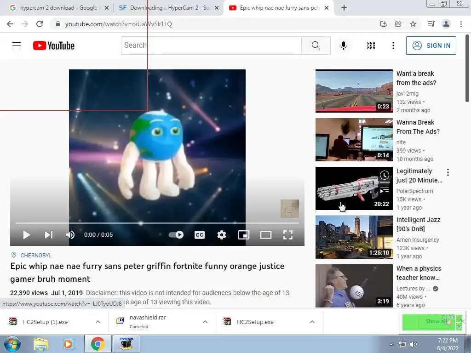Toggle the autoplay switch in player

tap(176, 235)
